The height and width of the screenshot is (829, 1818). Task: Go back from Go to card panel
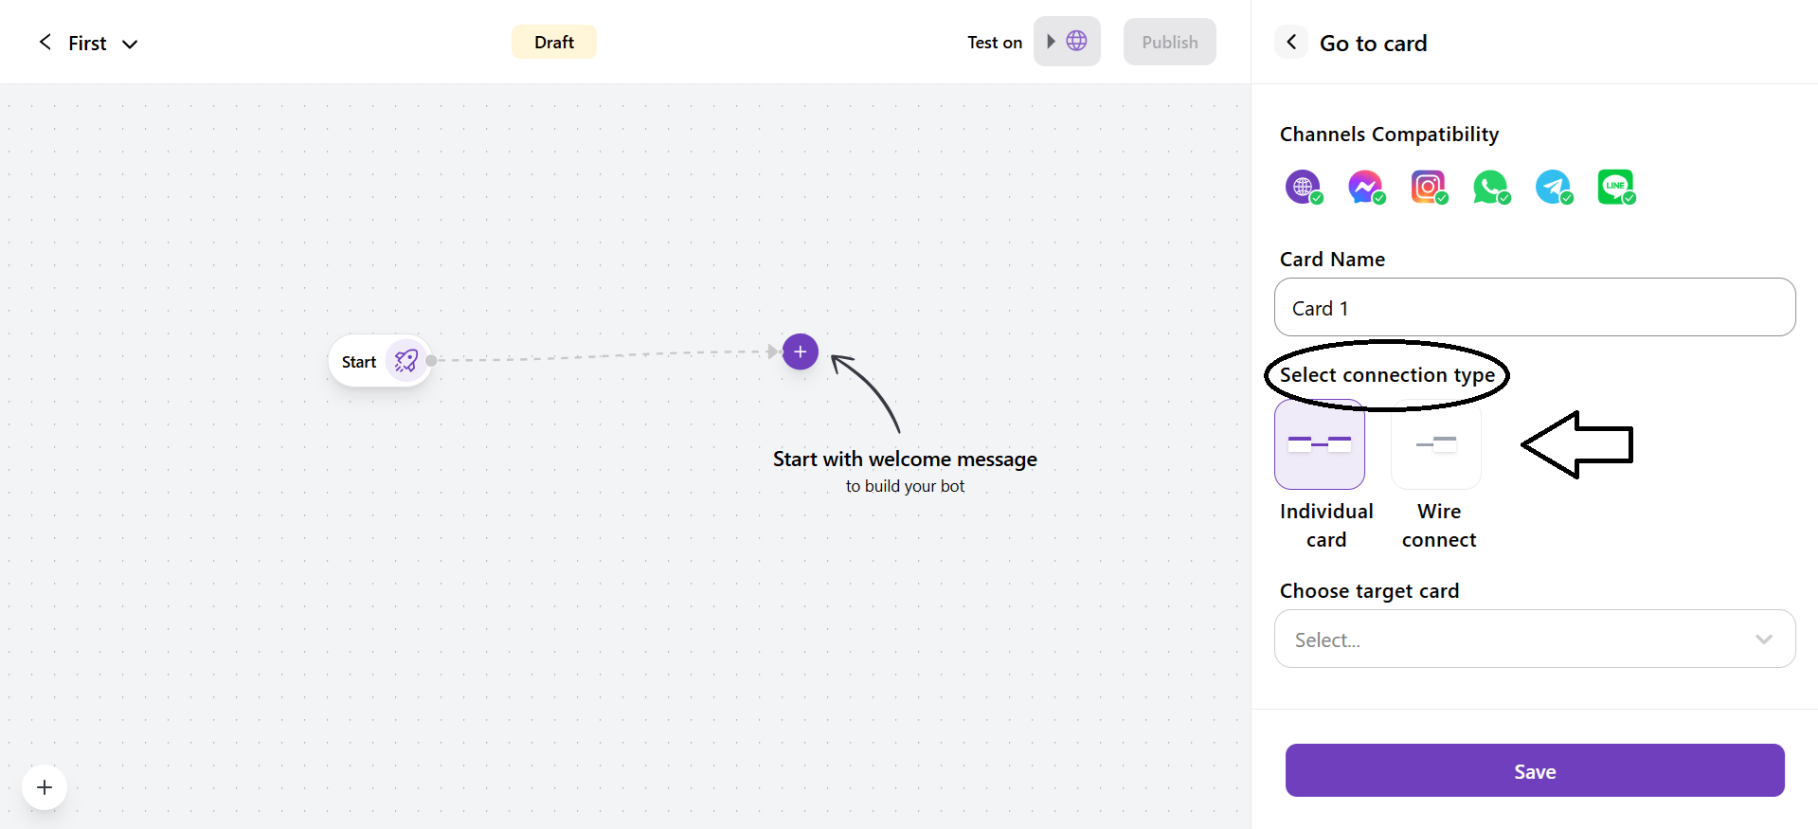point(1291,43)
